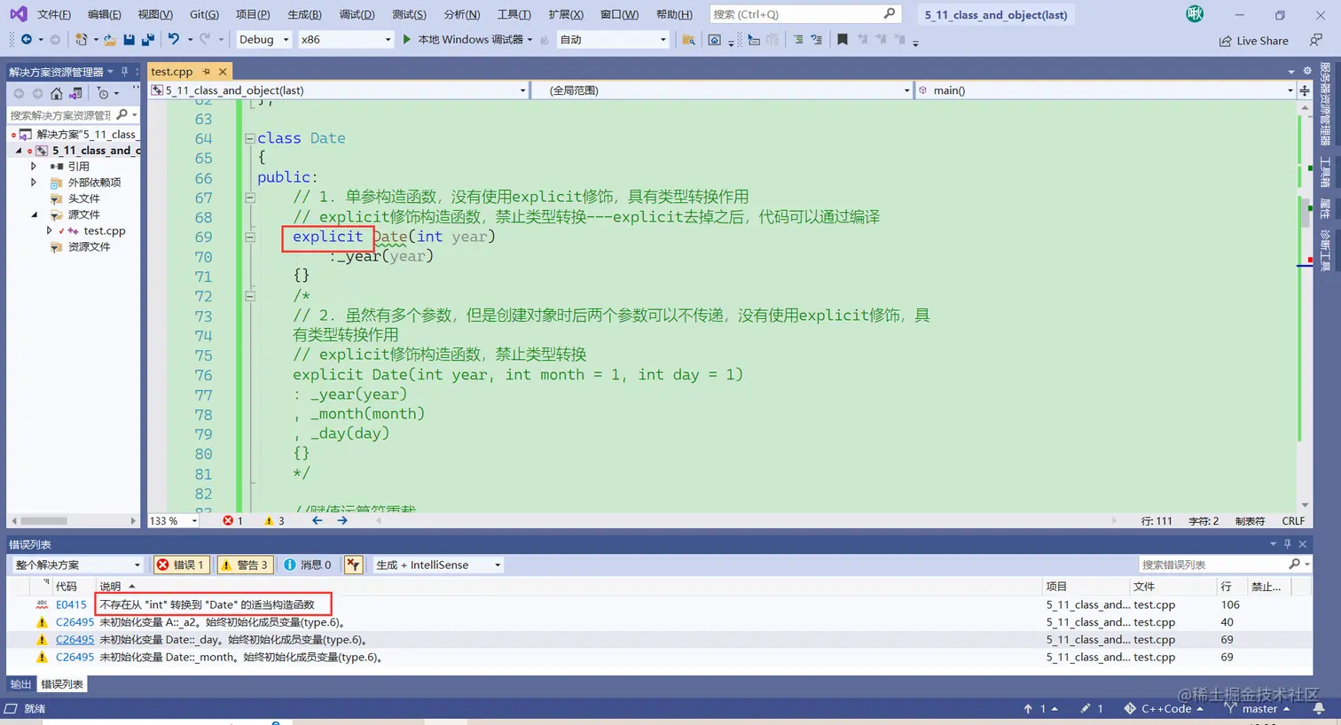Click the Save All icon
1341x725 pixels.
(148, 40)
